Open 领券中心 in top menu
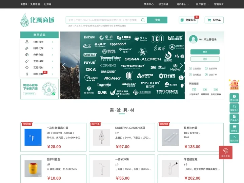The image size is (244, 183). click(149, 4)
